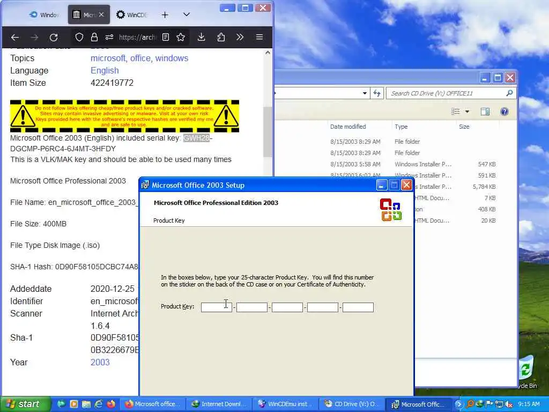Screen dimensions: 549x412
Task: Go back in the Firefox browser
Action: coord(15,37)
